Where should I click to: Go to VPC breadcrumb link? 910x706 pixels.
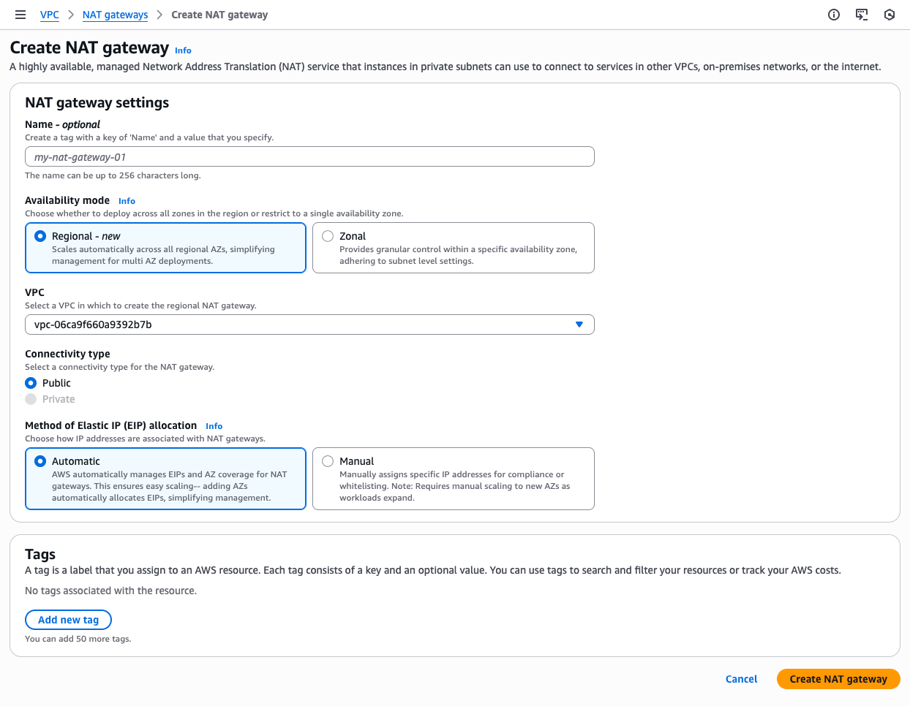click(x=50, y=15)
